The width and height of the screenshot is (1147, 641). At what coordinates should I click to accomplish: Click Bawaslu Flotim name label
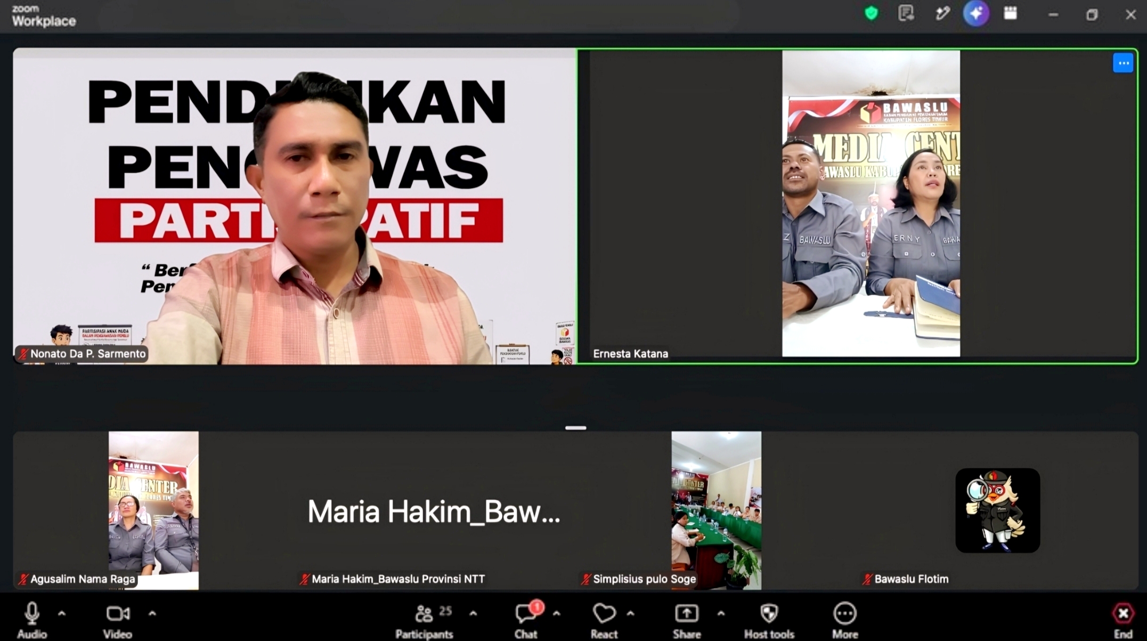[x=911, y=579]
